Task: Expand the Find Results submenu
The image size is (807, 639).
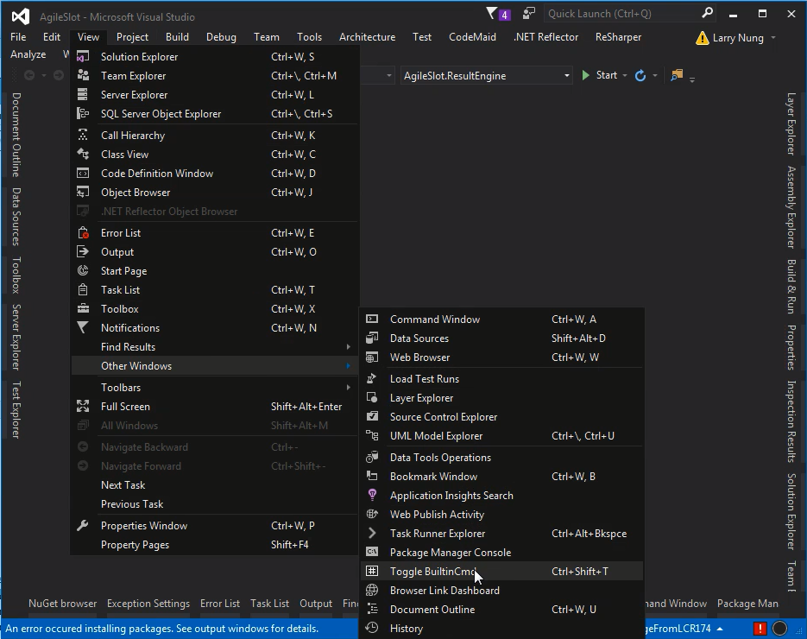Action: 349,347
